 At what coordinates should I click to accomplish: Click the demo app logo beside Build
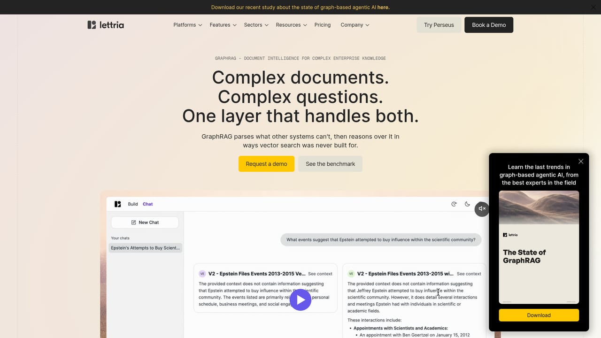tap(117, 204)
